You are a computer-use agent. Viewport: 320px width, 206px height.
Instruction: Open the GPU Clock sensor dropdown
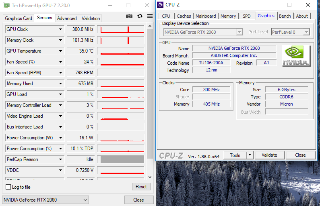pyautogui.click(x=60, y=29)
